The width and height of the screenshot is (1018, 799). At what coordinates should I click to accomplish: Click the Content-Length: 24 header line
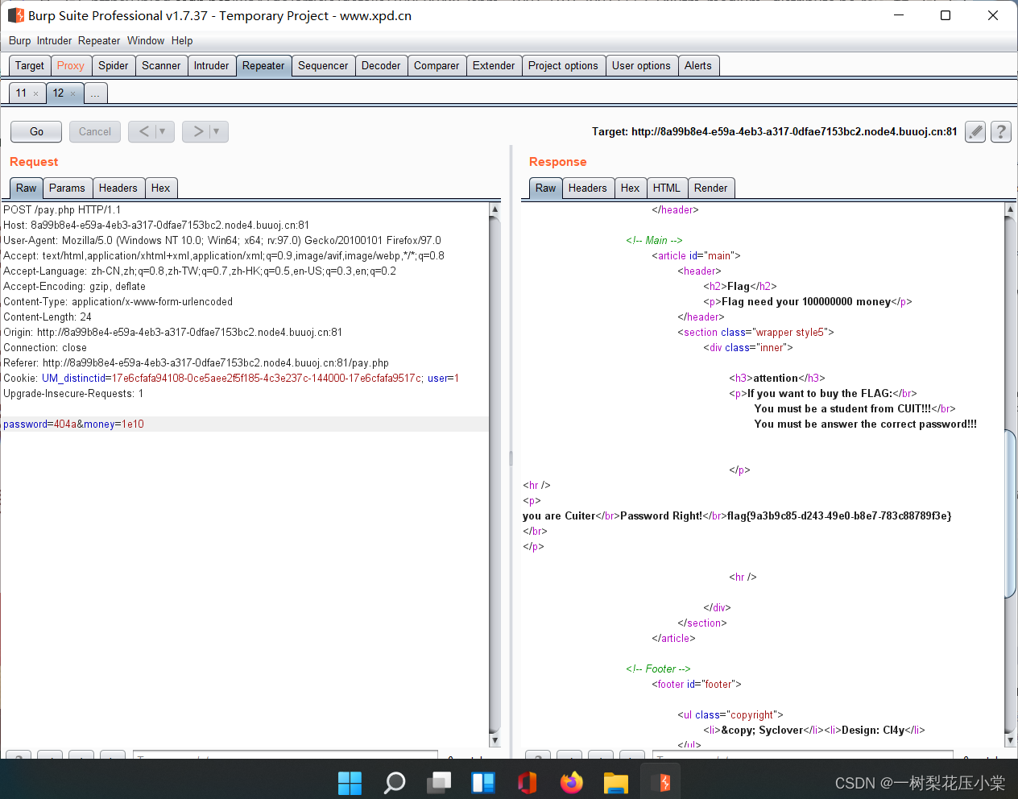(x=48, y=317)
